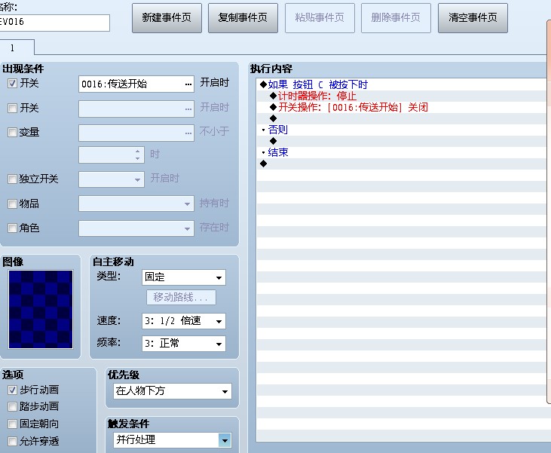The image size is (551, 453).
Task: Click the 新建事件页 button
Action: (167, 18)
